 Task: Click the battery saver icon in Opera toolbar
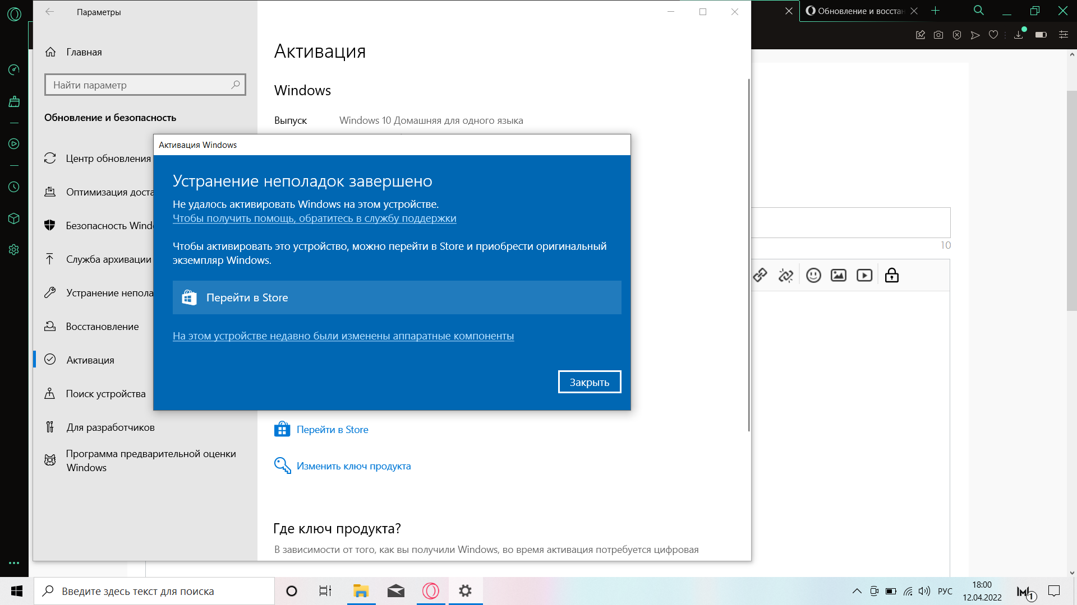[x=1041, y=35]
